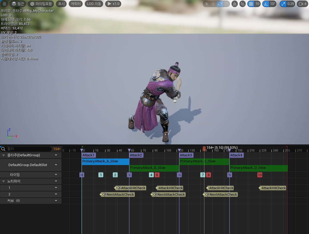Collapse the 노티파이 notify section
The height and width of the screenshot is (234, 309).
(x=3, y=181)
